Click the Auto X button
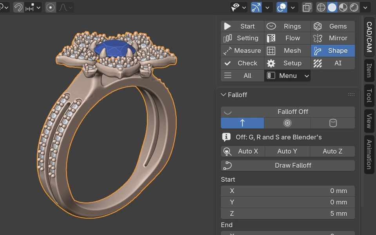Viewport: 376px width, 235px height. pyautogui.click(x=243, y=151)
